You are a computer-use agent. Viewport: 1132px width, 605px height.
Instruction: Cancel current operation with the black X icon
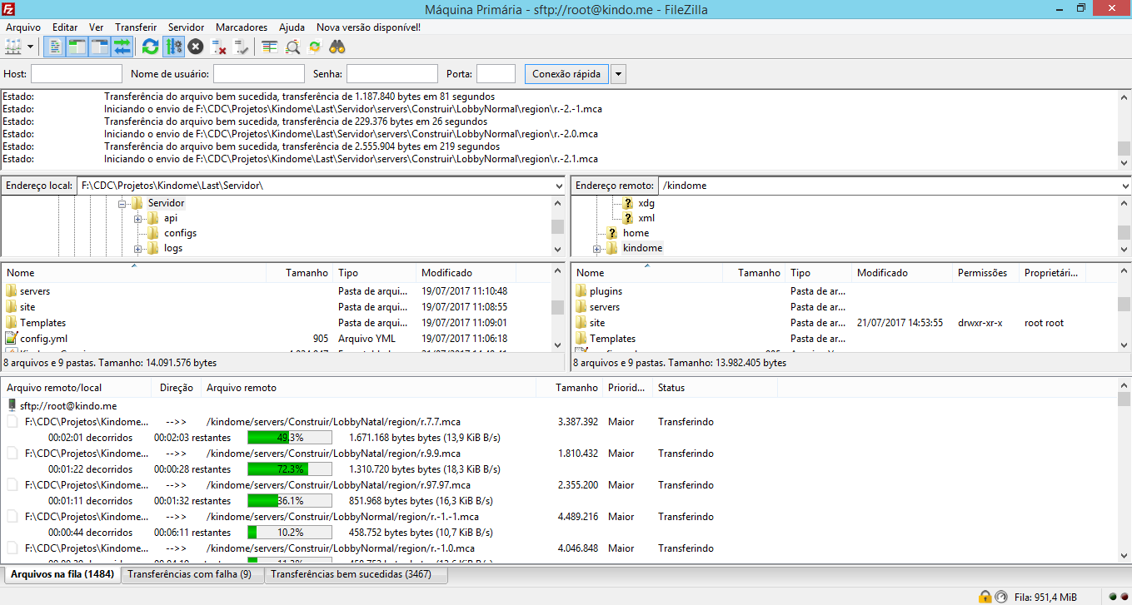196,47
